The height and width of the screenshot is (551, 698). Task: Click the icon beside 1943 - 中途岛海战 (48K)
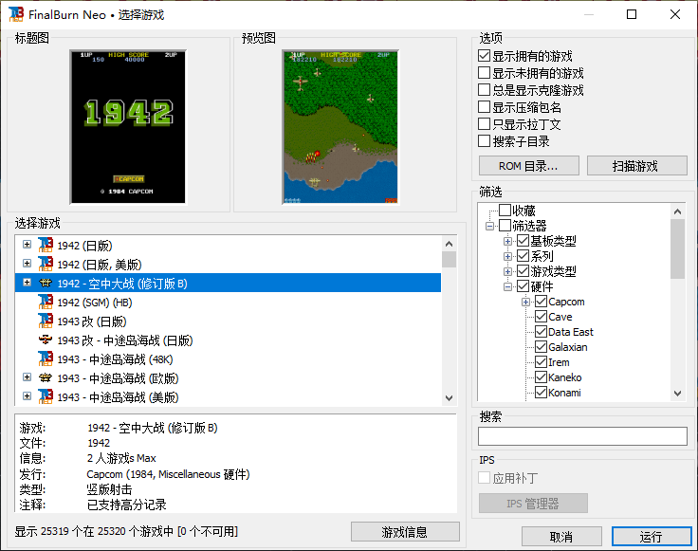tap(46, 358)
